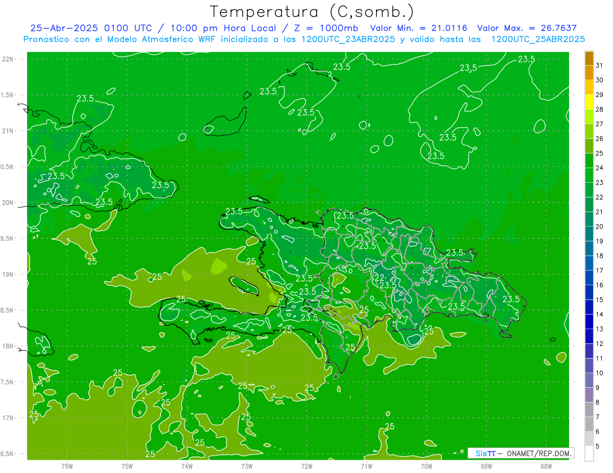Click the white legend band below 5

(x=589, y=454)
